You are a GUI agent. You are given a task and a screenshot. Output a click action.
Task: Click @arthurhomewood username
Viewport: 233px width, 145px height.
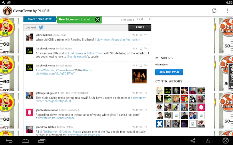[47, 110]
